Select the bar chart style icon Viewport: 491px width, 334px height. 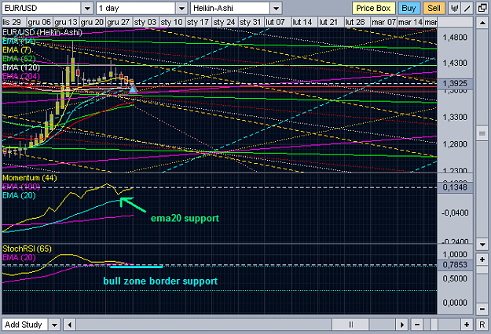coord(454,8)
